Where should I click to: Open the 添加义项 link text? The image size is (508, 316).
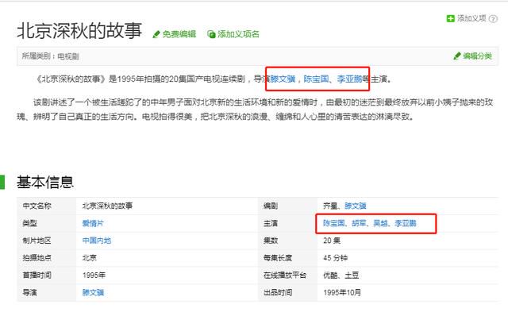(x=471, y=18)
